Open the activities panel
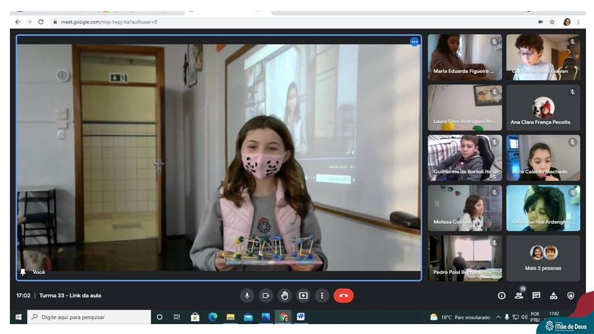 (554, 296)
